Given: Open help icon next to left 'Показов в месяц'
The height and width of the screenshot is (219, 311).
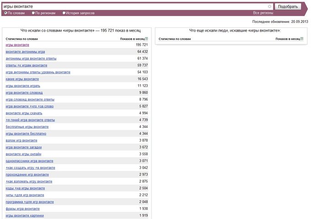Looking at the screenshot, I should tap(146, 39).
